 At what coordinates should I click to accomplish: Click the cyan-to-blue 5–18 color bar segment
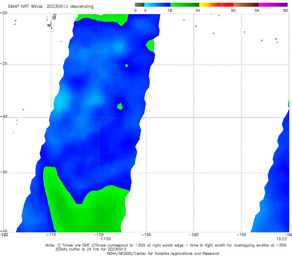click(x=157, y=5)
